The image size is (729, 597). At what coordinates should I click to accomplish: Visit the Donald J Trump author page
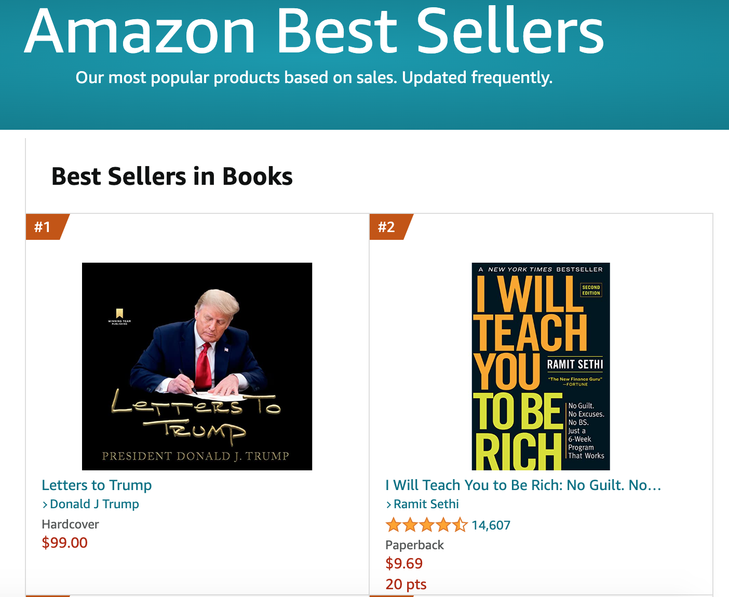pyautogui.click(x=95, y=504)
